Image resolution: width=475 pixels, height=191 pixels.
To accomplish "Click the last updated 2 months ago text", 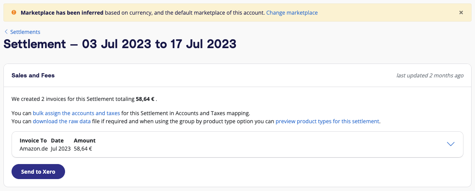I will (x=430, y=75).
